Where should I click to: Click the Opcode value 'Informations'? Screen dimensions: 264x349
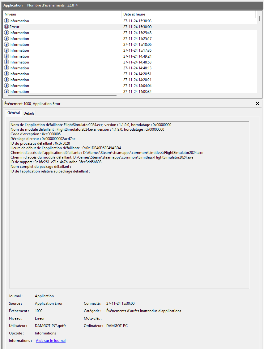click(x=45, y=333)
